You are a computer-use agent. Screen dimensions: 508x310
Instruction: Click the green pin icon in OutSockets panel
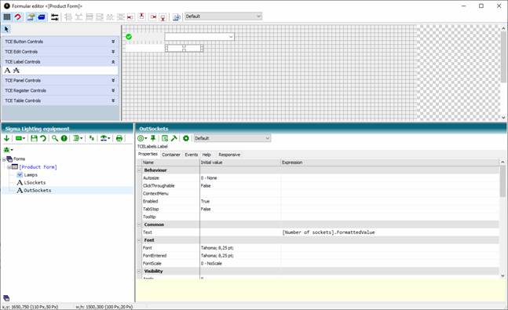(153, 138)
